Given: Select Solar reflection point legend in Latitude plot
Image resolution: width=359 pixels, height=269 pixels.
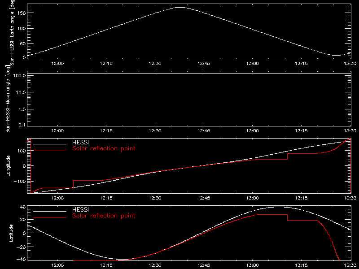Looking at the screenshot, I should [x=104, y=216].
